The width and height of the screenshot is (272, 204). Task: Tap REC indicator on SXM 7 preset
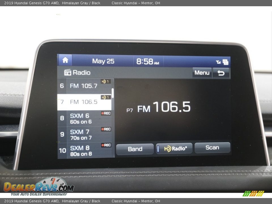[x=106, y=129]
